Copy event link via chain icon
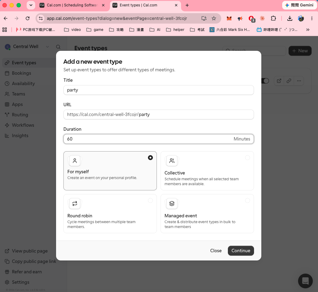This screenshot has width=318, height=292. pyautogui.click(x=289, y=81)
